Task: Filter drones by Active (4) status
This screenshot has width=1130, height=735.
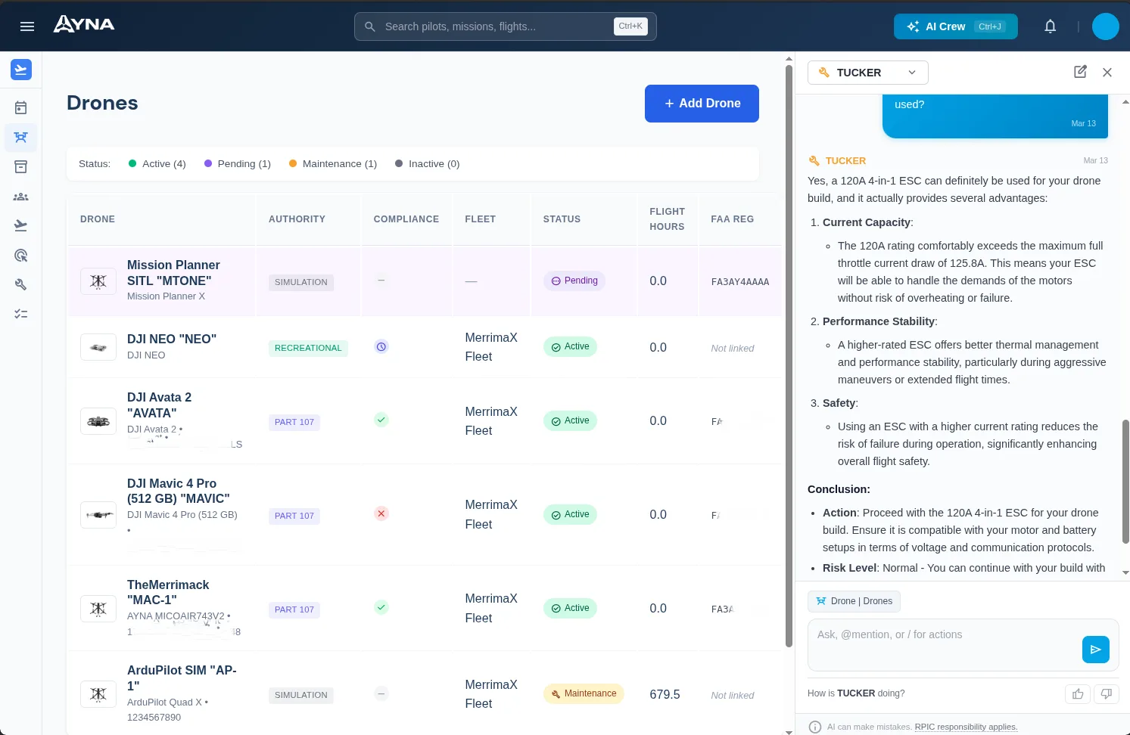Action: point(157,164)
